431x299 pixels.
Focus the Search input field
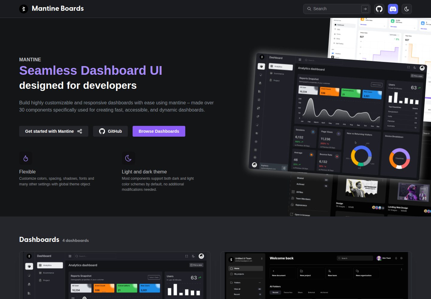336,9
